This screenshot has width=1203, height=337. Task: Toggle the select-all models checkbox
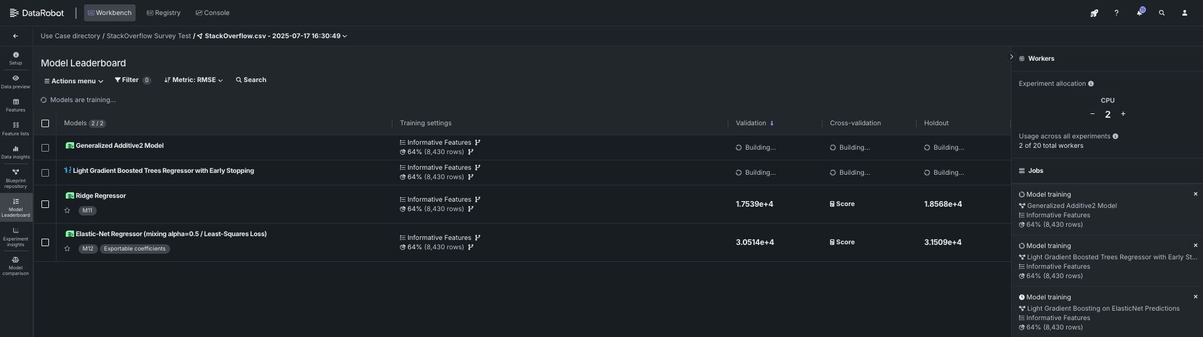pyautogui.click(x=45, y=123)
